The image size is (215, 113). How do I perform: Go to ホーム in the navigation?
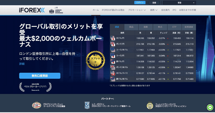click(x=96, y=10)
